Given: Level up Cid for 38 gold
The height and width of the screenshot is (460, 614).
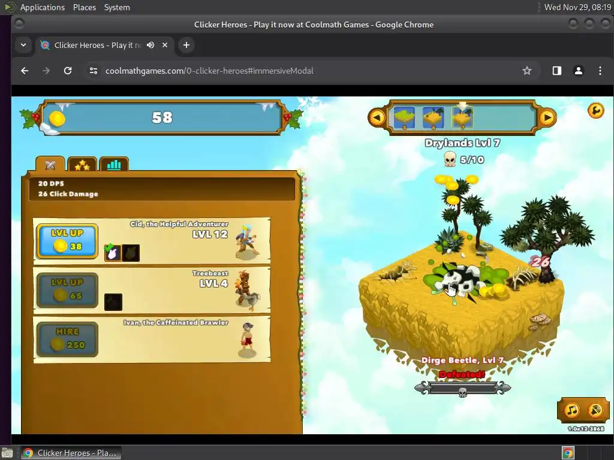Looking at the screenshot, I should point(67,241).
